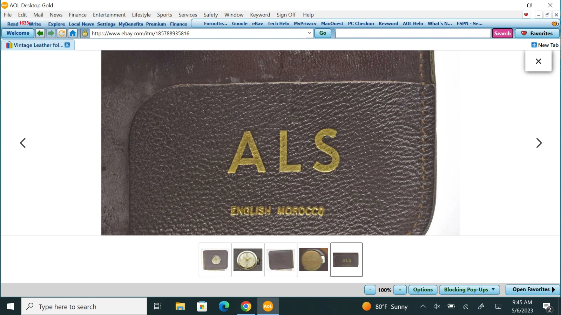Go back with the green left arrow
This screenshot has width=561, height=315.
coord(40,33)
